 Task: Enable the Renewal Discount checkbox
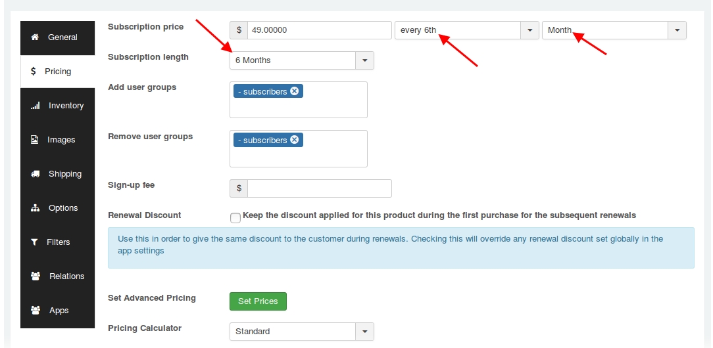[x=235, y=217]
